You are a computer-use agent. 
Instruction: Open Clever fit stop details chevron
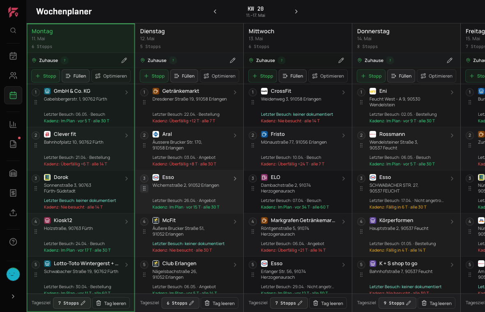(127, 135)
